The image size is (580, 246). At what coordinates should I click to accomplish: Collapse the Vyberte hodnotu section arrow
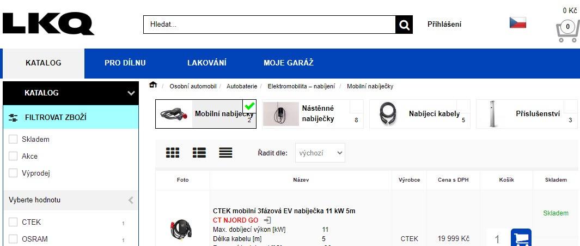131,200
